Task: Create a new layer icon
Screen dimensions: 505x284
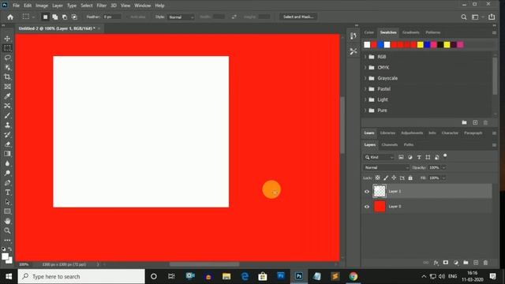Action: [476, 263]
